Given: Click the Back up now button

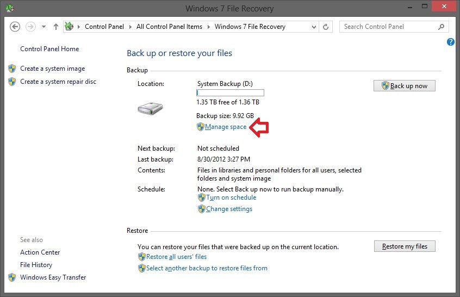Looking at the screenshot, I should click(x=404, y=86).
